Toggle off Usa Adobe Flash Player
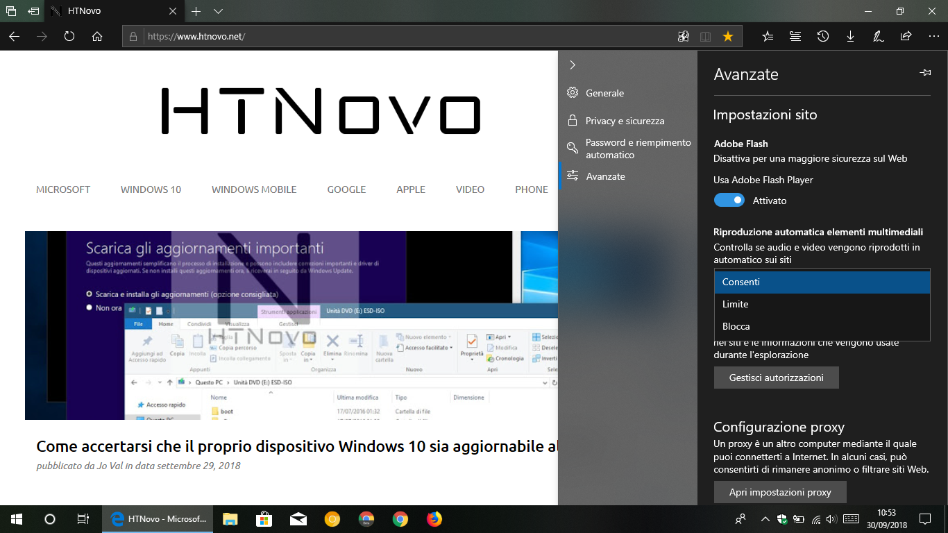Viewport: 948px width, 533px height. tap(729, 201)
